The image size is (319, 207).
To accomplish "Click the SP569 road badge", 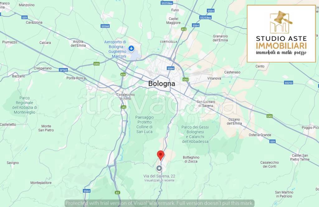I will point(63,70).
